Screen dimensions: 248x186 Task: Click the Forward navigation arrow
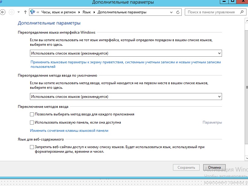(x=12, y=12)
